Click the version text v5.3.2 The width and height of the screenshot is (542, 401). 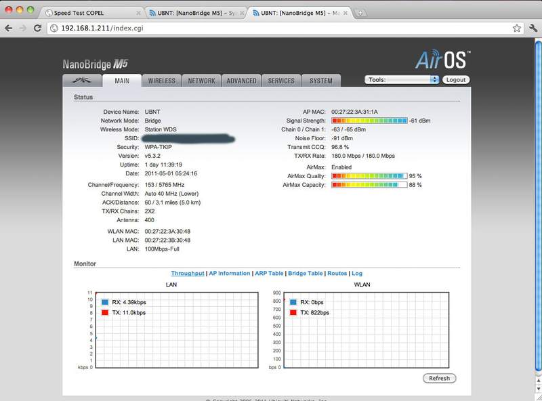point(152,156)
